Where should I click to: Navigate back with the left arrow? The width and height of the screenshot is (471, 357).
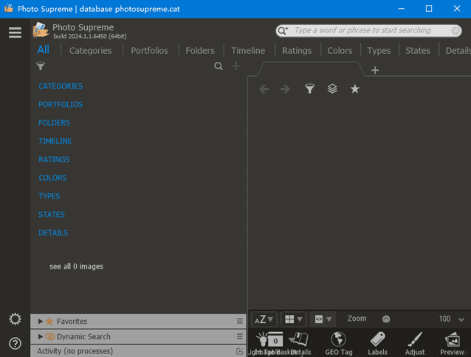tap(264, 89)
